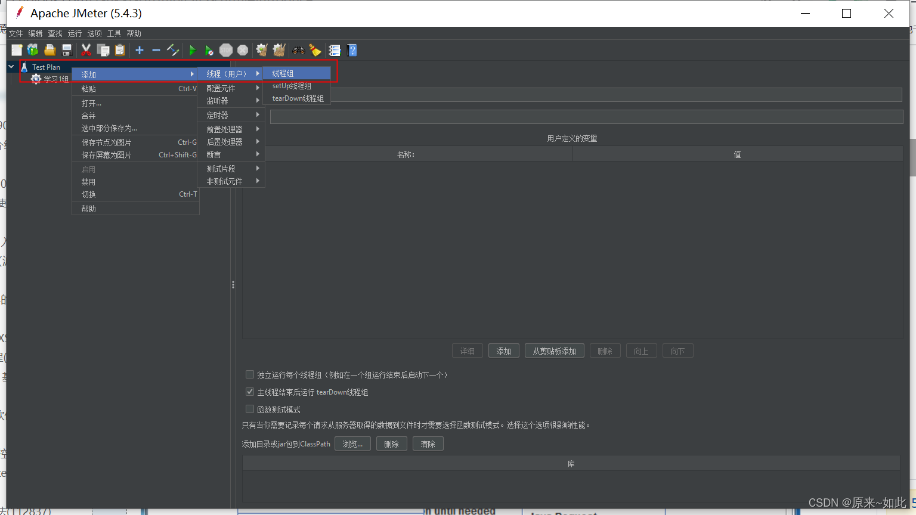Click the Start no pauses icon

tap(209, 50)
